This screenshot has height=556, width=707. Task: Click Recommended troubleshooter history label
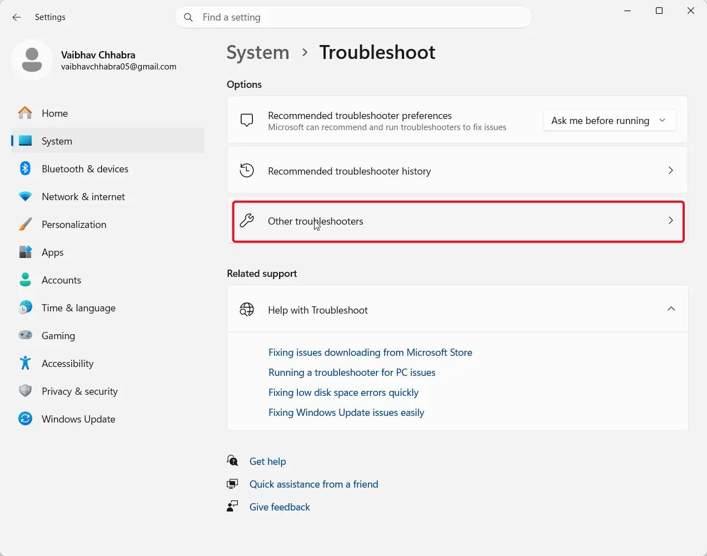click(349, 171)
